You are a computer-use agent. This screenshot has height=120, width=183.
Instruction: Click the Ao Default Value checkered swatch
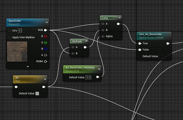[37, 93]
